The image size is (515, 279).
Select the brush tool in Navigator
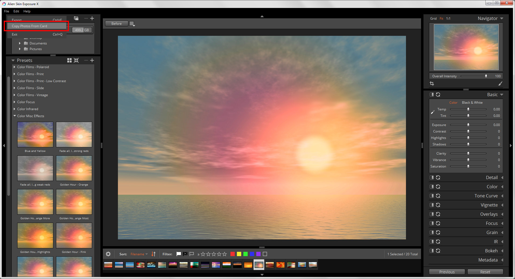(500, 83)
